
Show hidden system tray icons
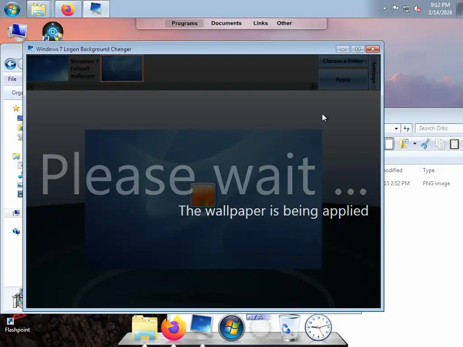384,9
